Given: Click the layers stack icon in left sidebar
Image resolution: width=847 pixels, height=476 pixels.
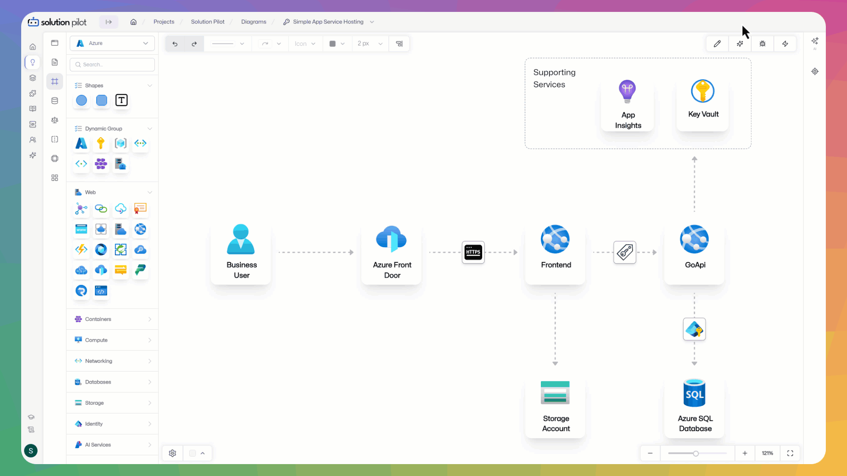Looking at the screenshot, I should coord(33,78).
